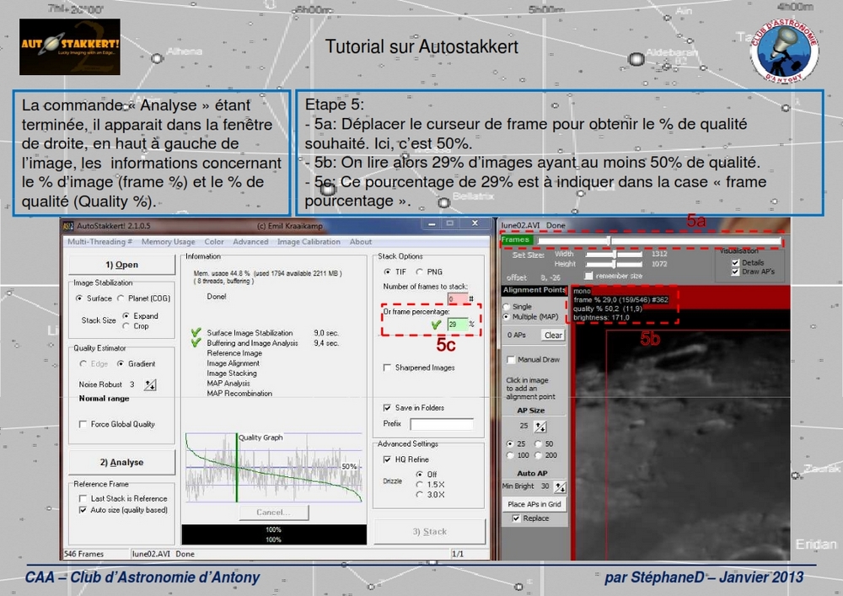Viewport: 843px width, 596px height.
Task: Click the 1) Open button
Action: tap(122, 265)
